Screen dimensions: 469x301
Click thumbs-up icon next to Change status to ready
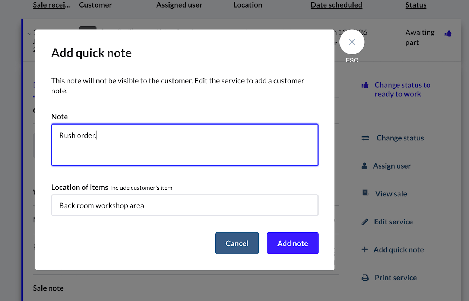(x=365, y=85)
